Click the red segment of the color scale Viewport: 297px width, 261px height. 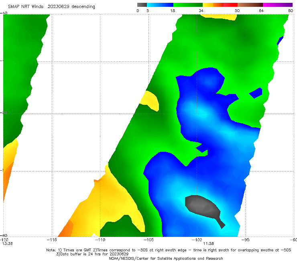coord(230,5)
